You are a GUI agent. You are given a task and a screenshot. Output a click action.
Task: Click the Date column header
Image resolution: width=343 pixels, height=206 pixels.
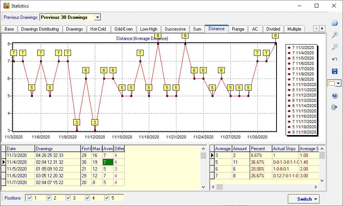point(20,149)
